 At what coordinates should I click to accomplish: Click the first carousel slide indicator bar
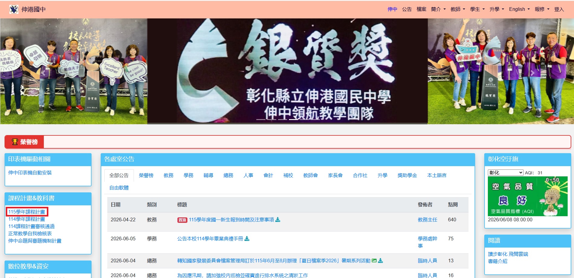(261, 119)
